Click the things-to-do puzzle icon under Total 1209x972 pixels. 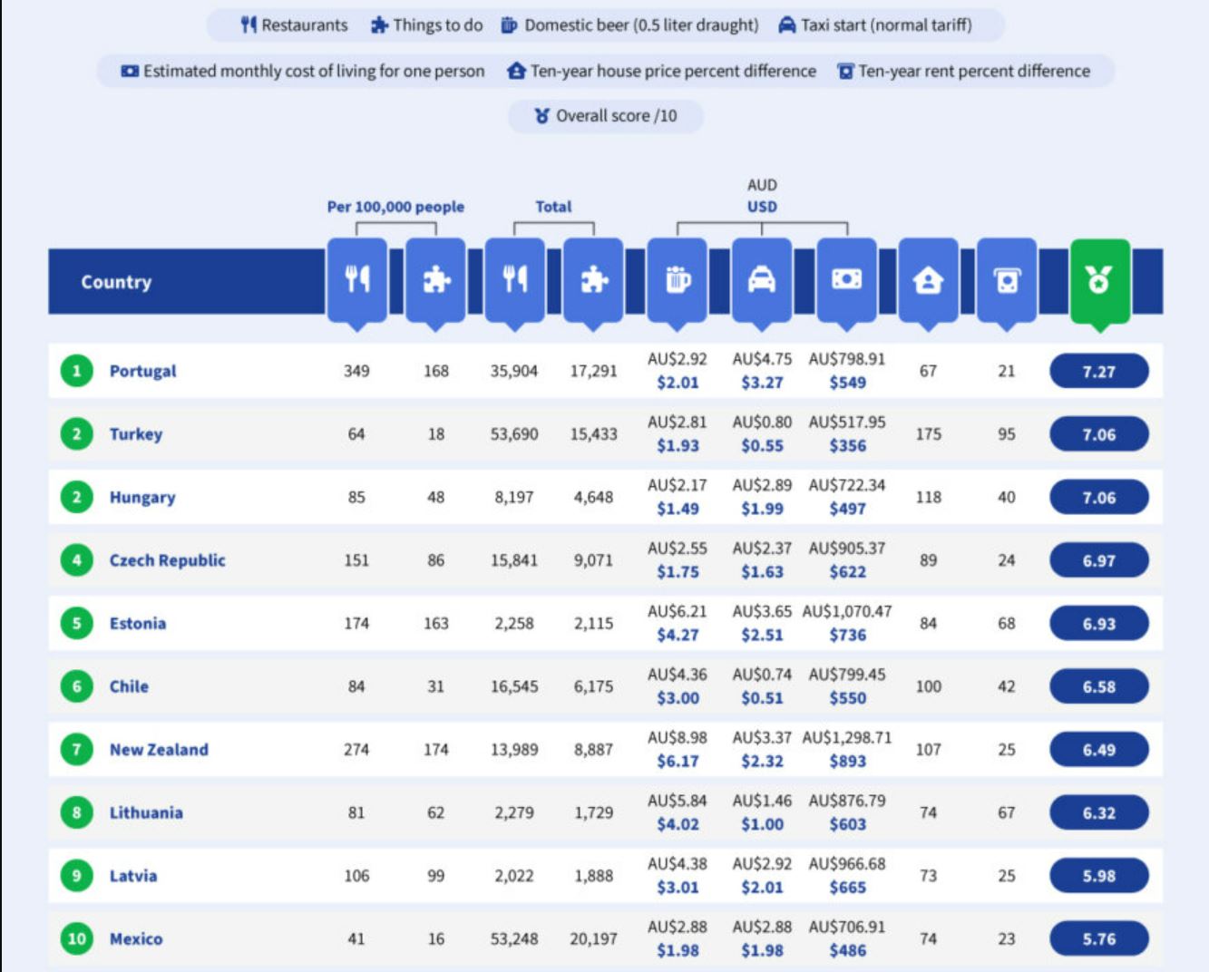point(594,281)
